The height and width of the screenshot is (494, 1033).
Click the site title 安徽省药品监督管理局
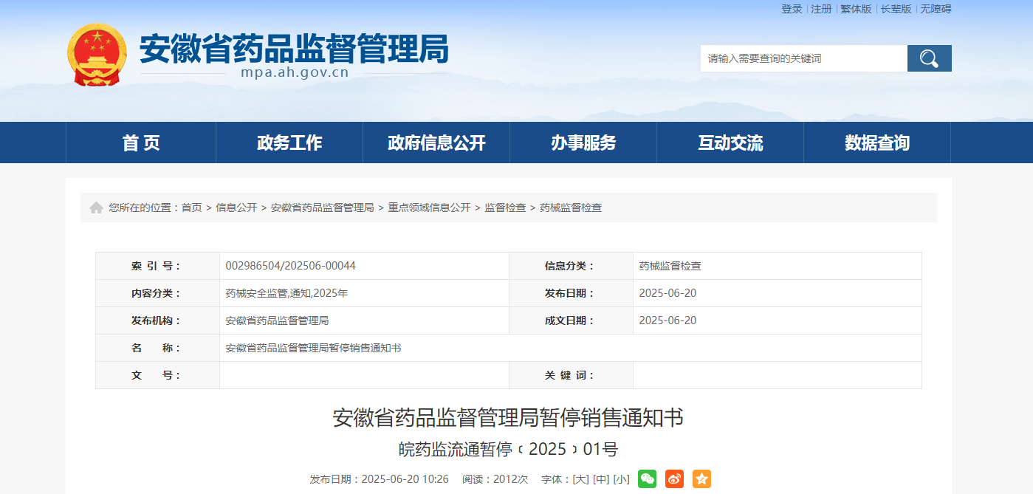(x=294, y=49)
